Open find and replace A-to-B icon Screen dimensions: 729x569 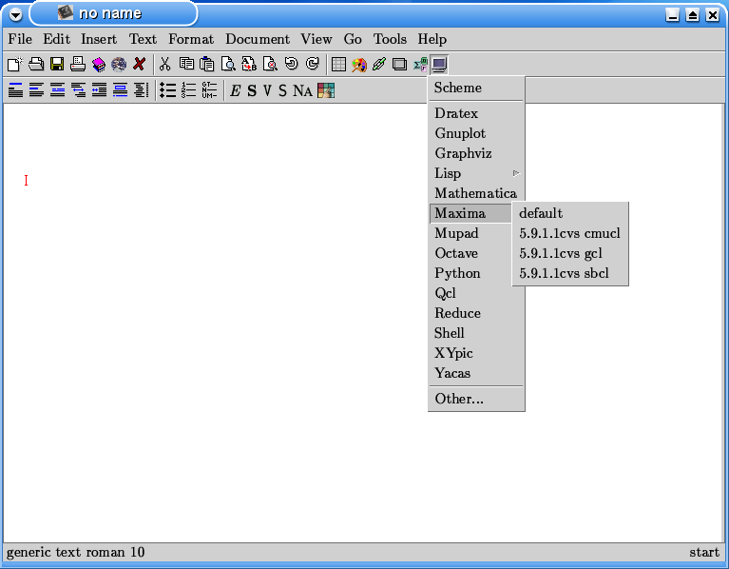pos(249,64)
